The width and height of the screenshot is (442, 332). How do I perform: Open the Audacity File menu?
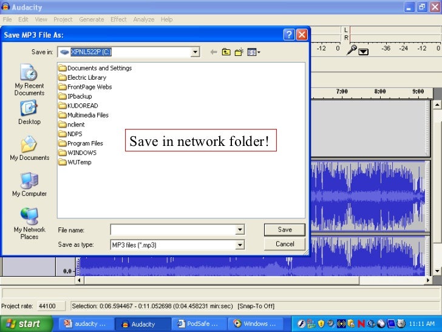pyautogui.click(x=7, y=19)
